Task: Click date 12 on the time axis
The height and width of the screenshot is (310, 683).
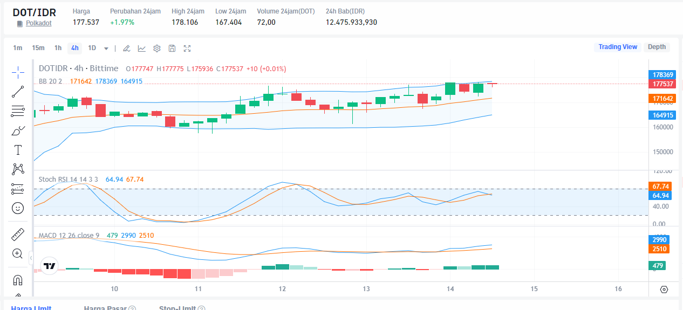Action: point(282,289)
